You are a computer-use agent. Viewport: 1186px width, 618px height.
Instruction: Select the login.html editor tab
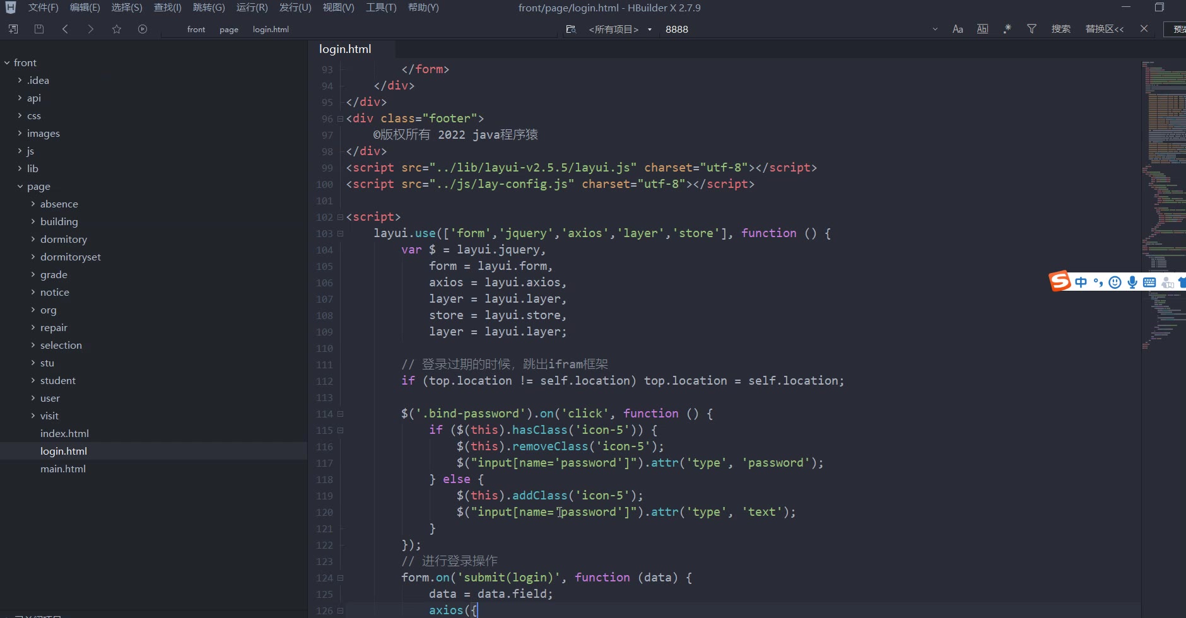345,49
